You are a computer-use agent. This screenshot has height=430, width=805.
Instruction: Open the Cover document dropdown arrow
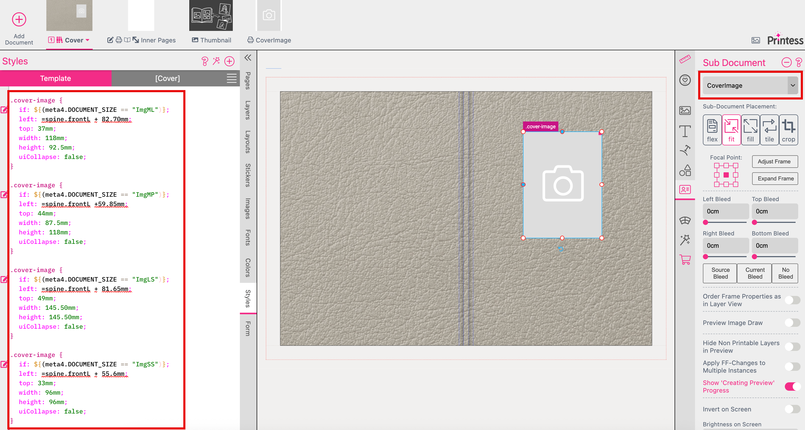coord(88,40)
